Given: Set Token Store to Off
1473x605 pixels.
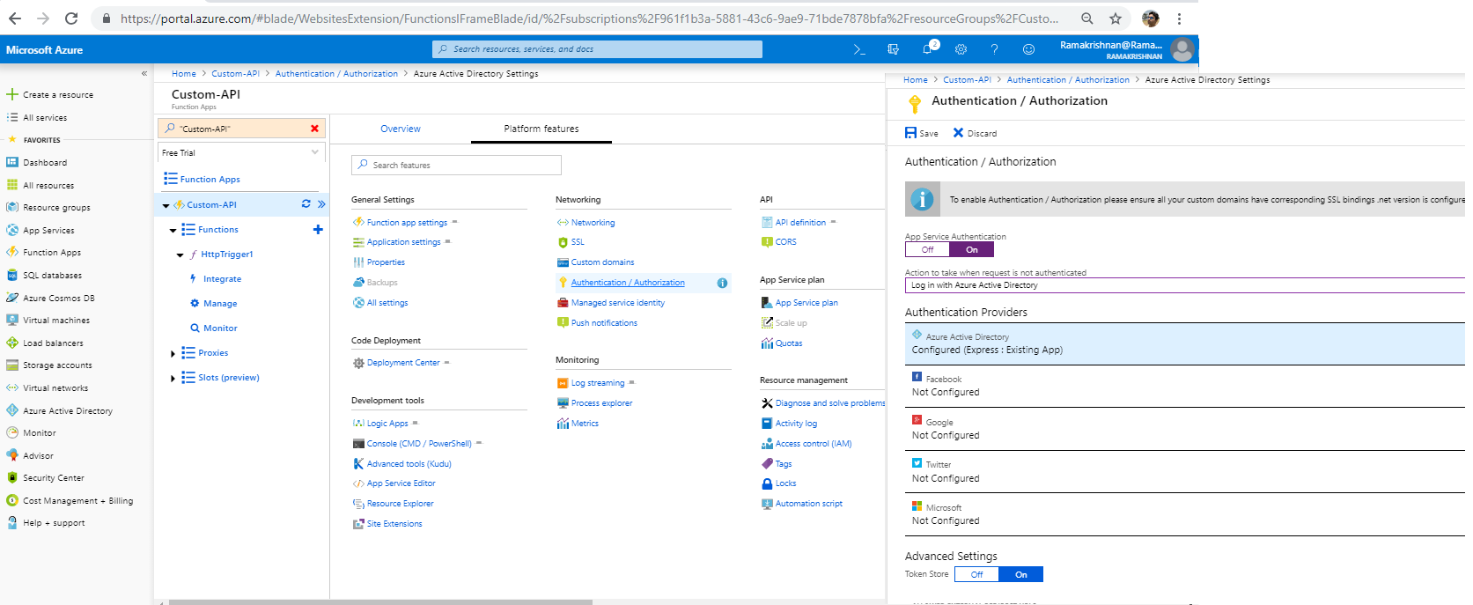Looking at the screenshot, I should click(x=976, y=574).
